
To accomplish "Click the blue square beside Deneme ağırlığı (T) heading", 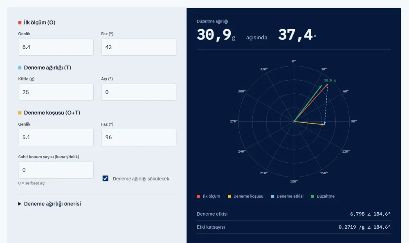I will coord(20,68).
